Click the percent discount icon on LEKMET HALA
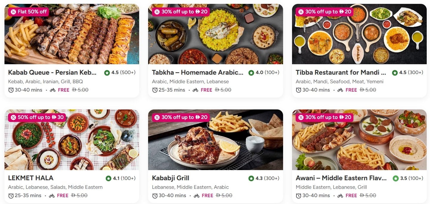The image size is (430, 204). click(x=13, y=117)
